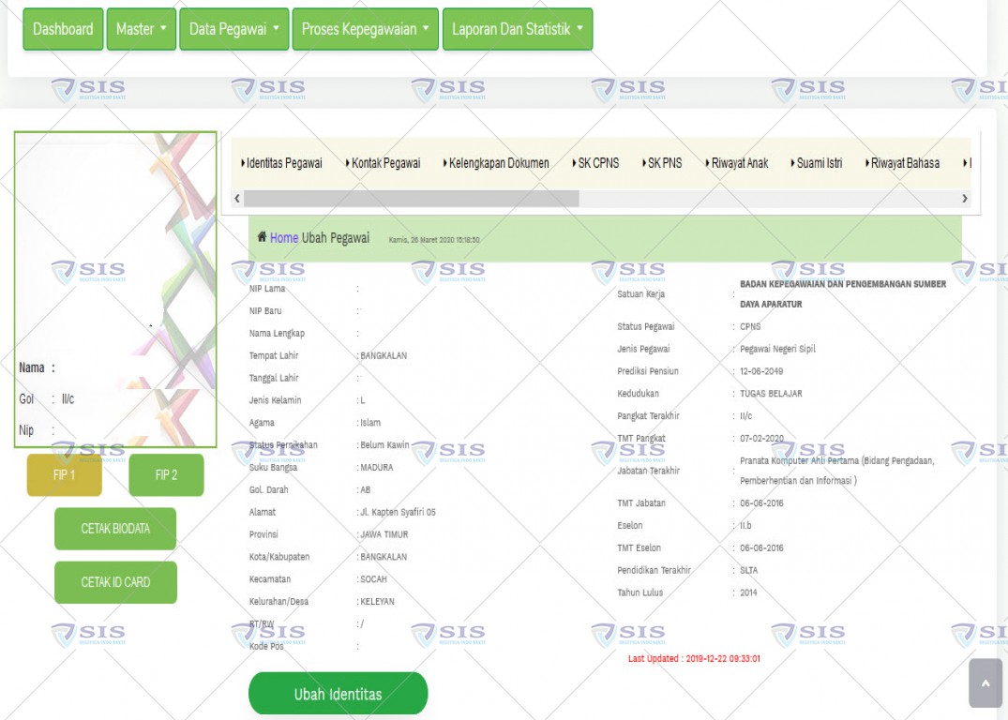Click the tab strip left scroll arrow
The height and width of the screenshot is (720, 1008).
point(237,199)
